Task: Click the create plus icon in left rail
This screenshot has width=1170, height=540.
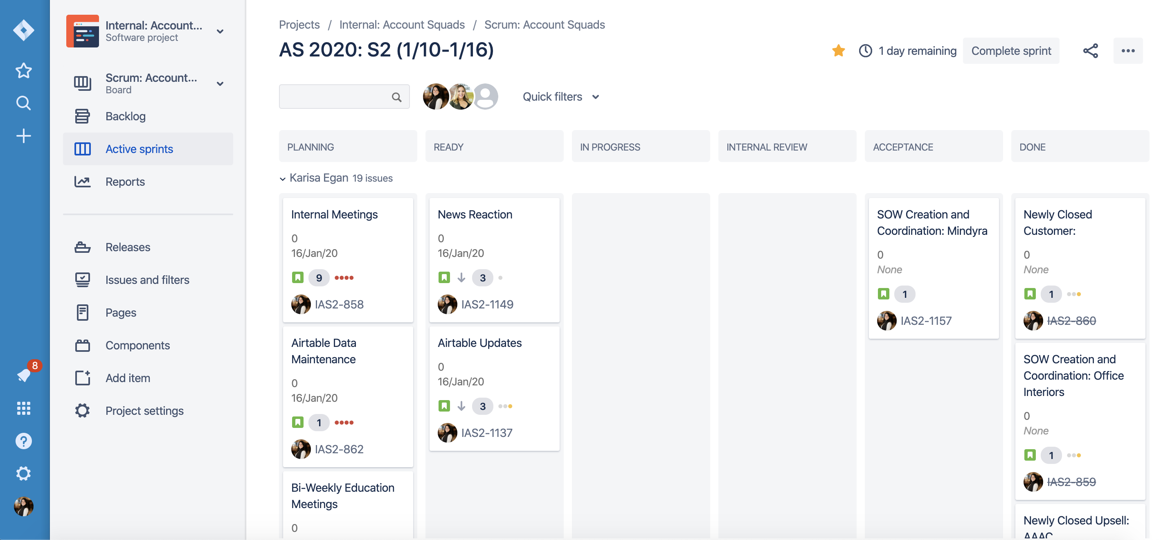Action: pos(24,136)
